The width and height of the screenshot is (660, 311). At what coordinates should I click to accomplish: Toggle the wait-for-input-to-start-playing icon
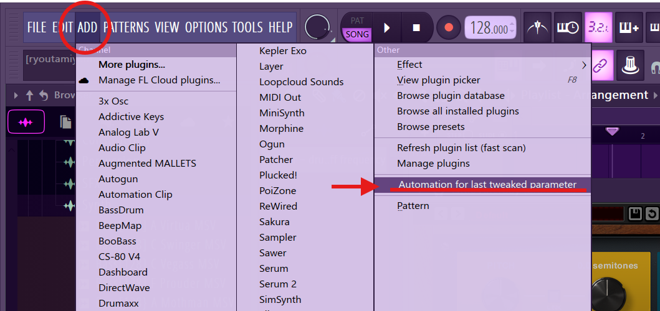coord(567,27)
